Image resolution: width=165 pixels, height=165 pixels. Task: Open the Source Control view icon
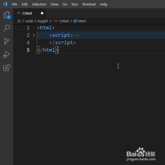coord(7,41)
